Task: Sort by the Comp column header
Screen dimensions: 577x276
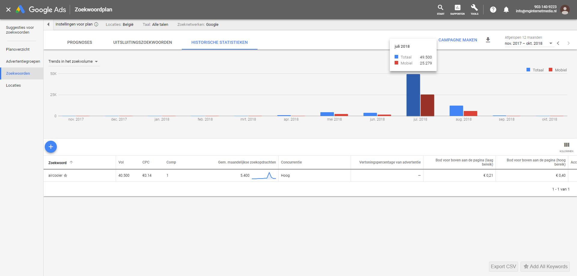Action: pyautogui.click(x=171, y=162)
